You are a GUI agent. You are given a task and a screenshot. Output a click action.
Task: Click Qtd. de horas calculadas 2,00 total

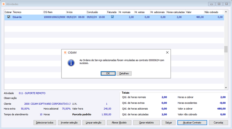point(164,114)
